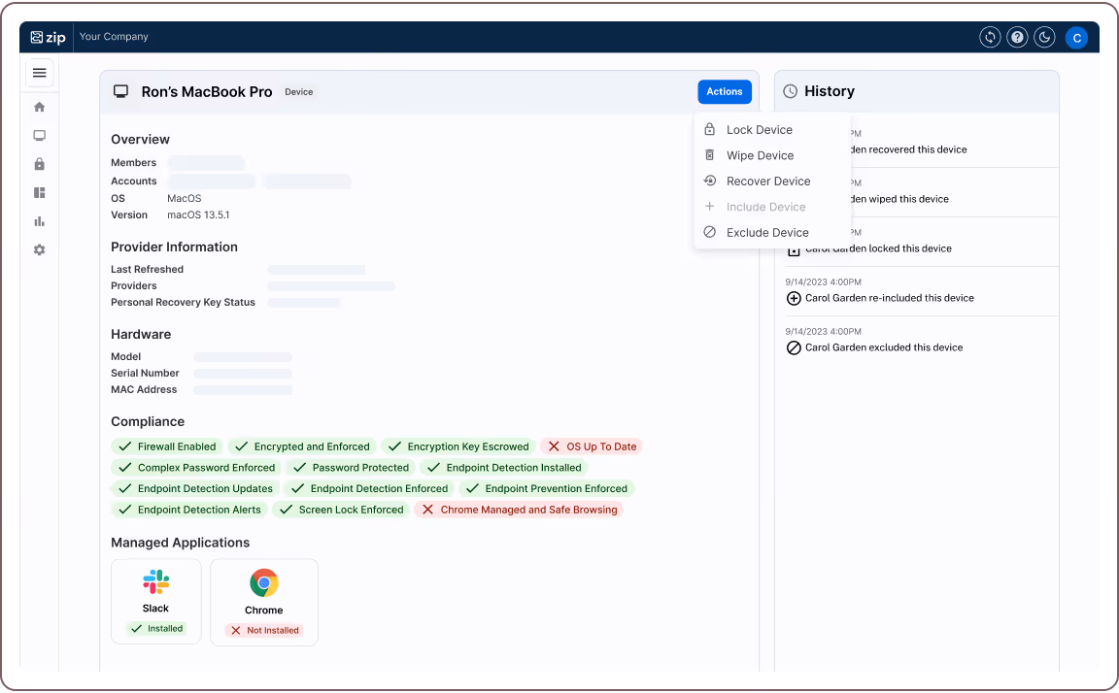Open the user profile avatar C
Image resolution: width=1119 pixels, height=693 pixels.
1076,37
